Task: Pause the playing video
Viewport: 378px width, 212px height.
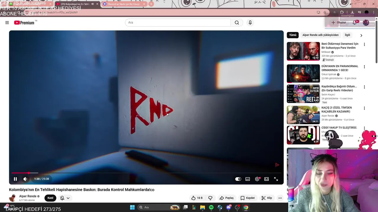Action: 15,179
